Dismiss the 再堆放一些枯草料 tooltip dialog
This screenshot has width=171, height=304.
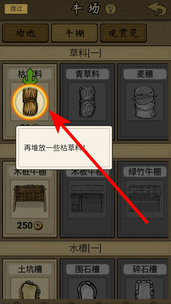point(64,148)
